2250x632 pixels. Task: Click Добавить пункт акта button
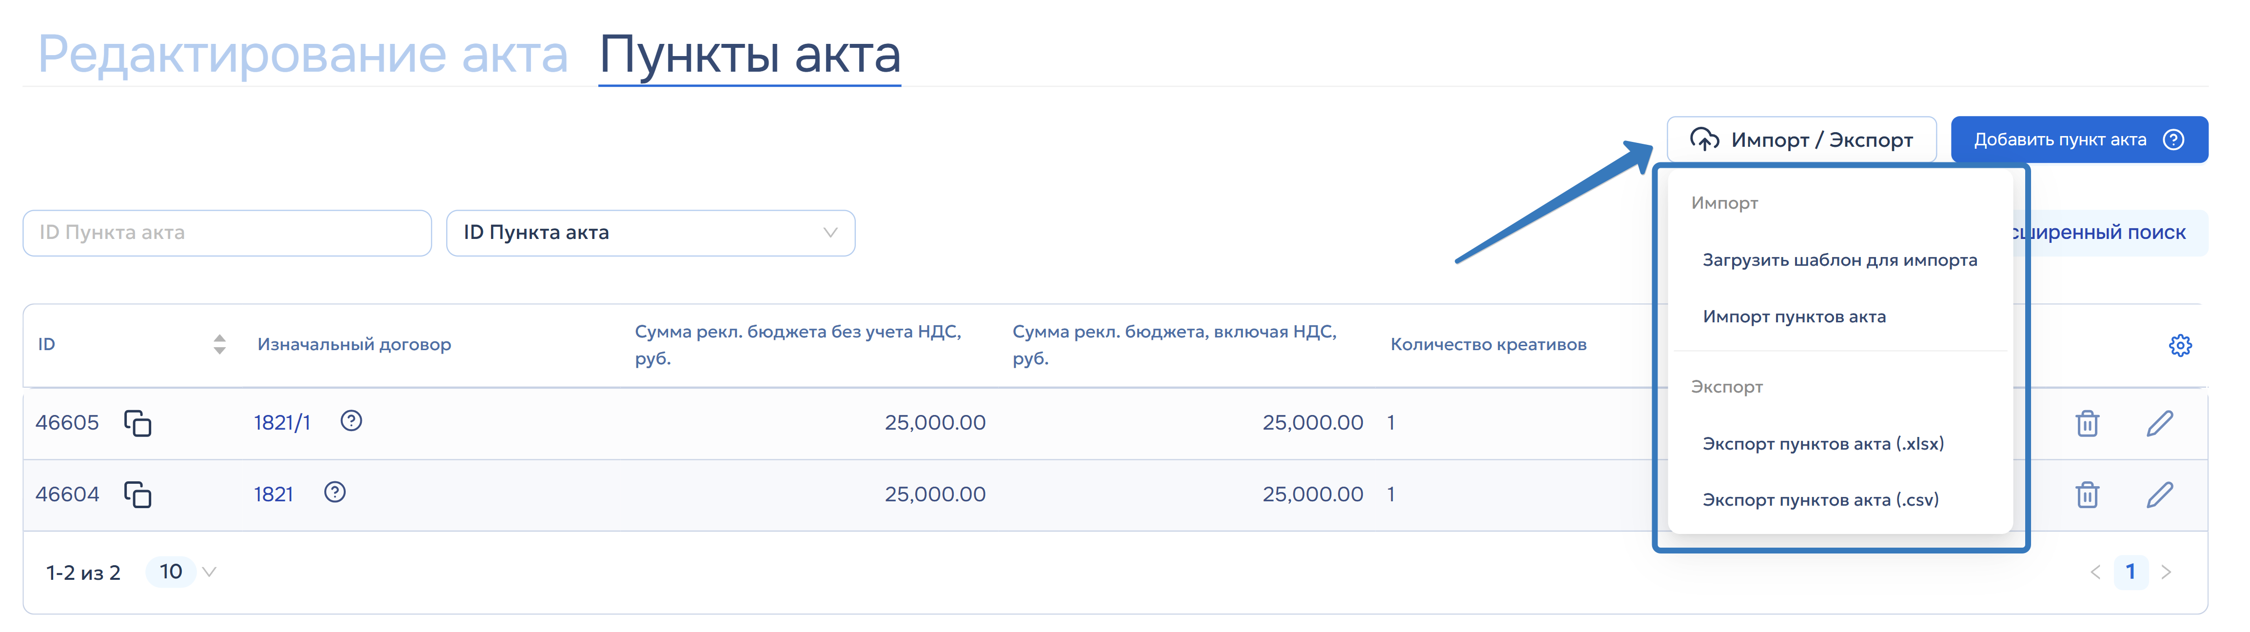2079,139
